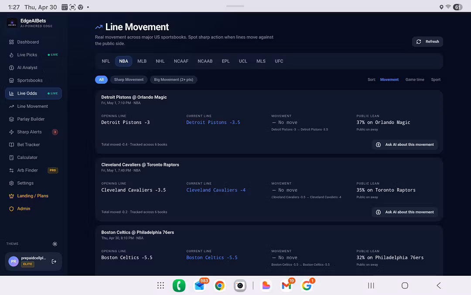The width and height of the screenshot is (471, 295).
Task: Click the logout icon beside the username
Action: 54,261
